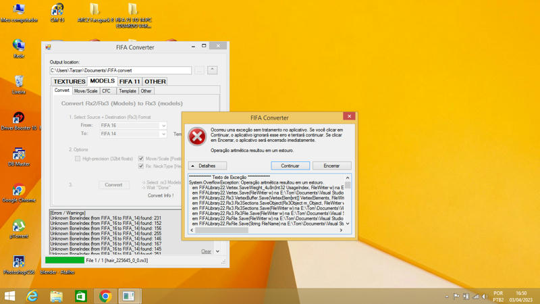This screenshot has width=540, height=304.
Task: Open the volume tray icon
Action: 485,297
